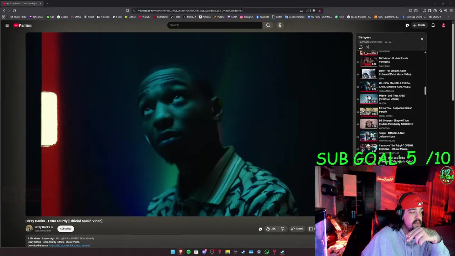The image size is (455, 256).
Task: Open a new browser tab
Action: (47, 4)
